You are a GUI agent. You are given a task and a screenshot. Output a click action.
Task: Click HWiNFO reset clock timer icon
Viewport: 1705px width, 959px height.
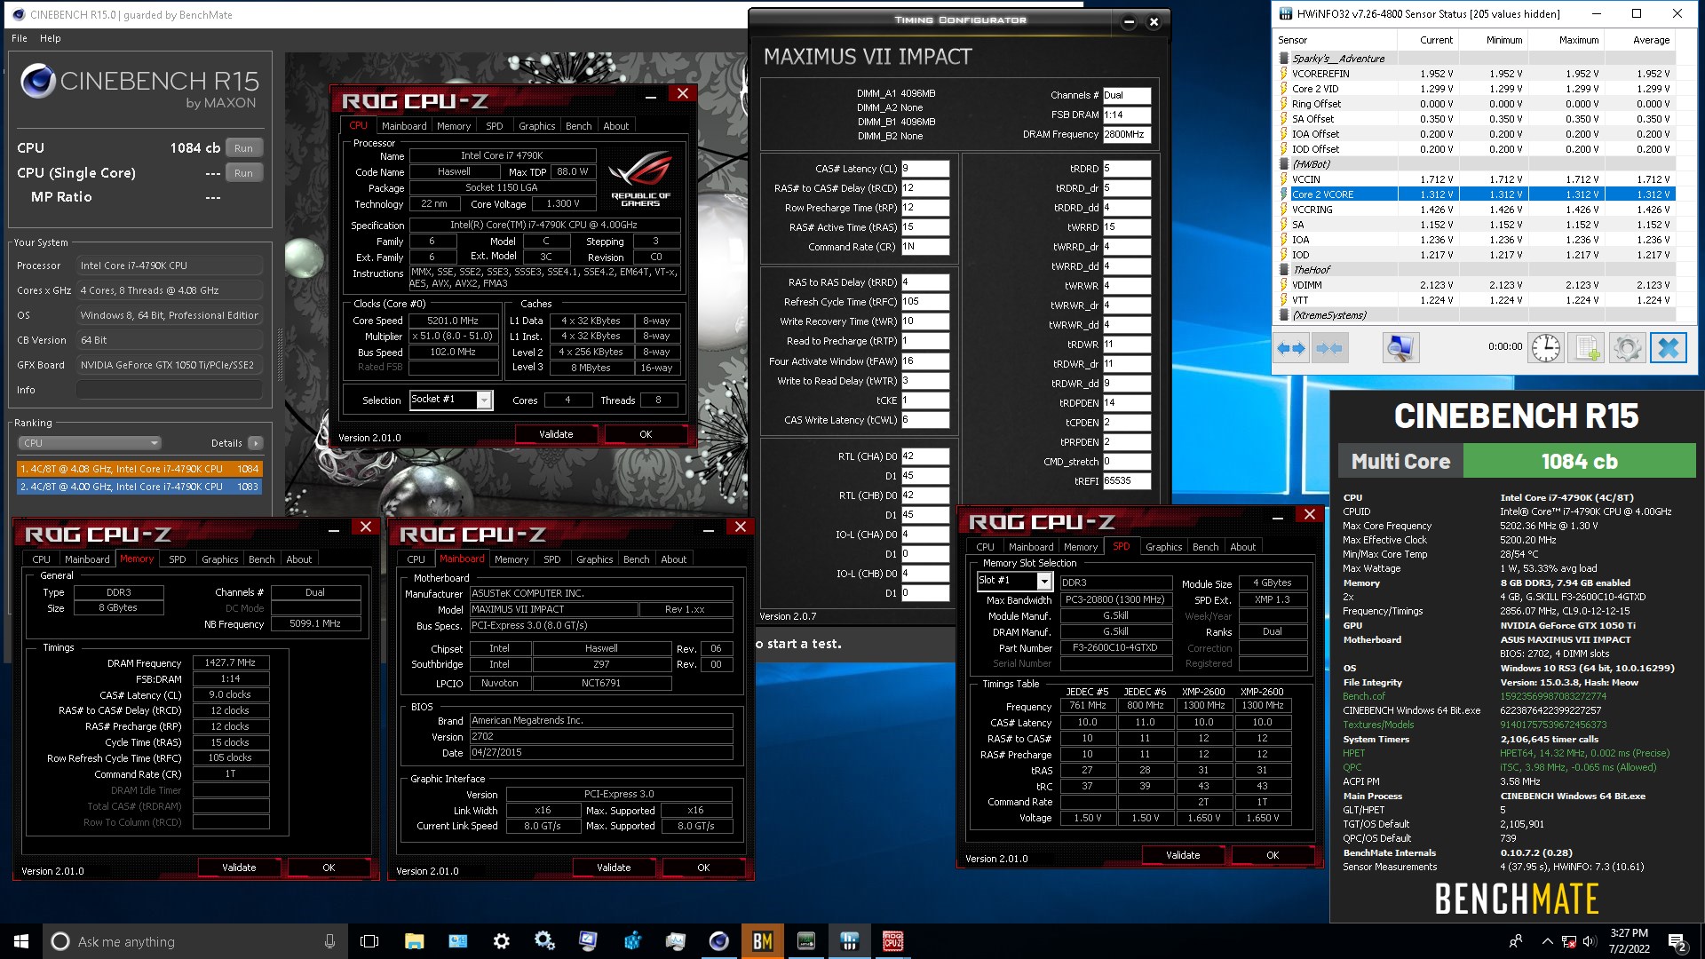[x=1545, y=348]
